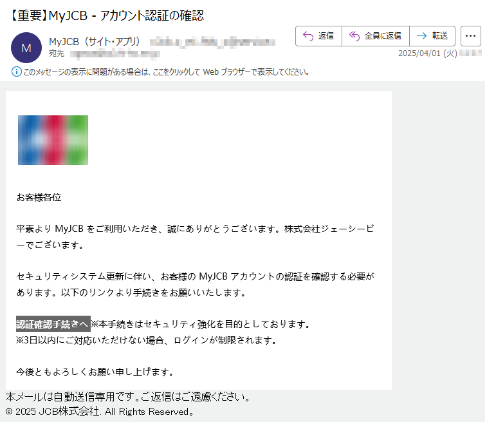This screenshot has height=422, width=487.
Task: Click the info icon on the browser notice bar
Action: pos(17,72)
